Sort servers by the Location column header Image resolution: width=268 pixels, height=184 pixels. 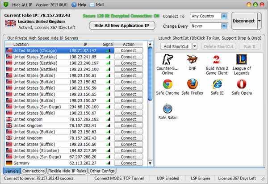(21, 44)
